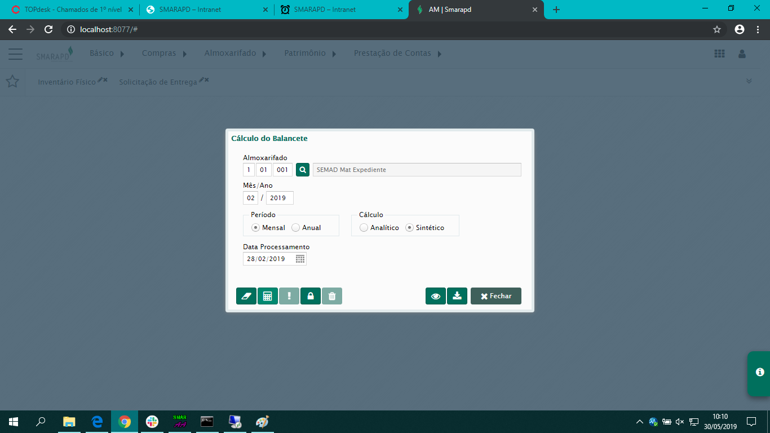
Task: Click the SEMAD Mat Expediente description field
Action: pos(417,170)
